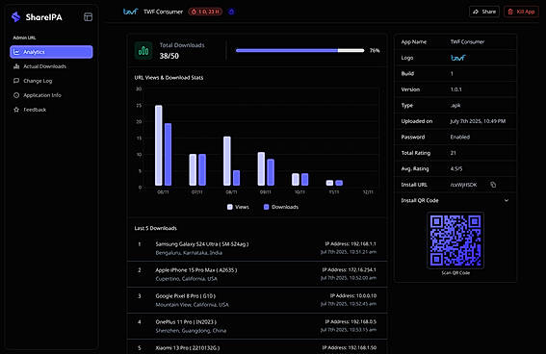The width and height of the screenshot is (546, 354).
Task: Click the Uploaded on date value
Action: coord(478,121)
